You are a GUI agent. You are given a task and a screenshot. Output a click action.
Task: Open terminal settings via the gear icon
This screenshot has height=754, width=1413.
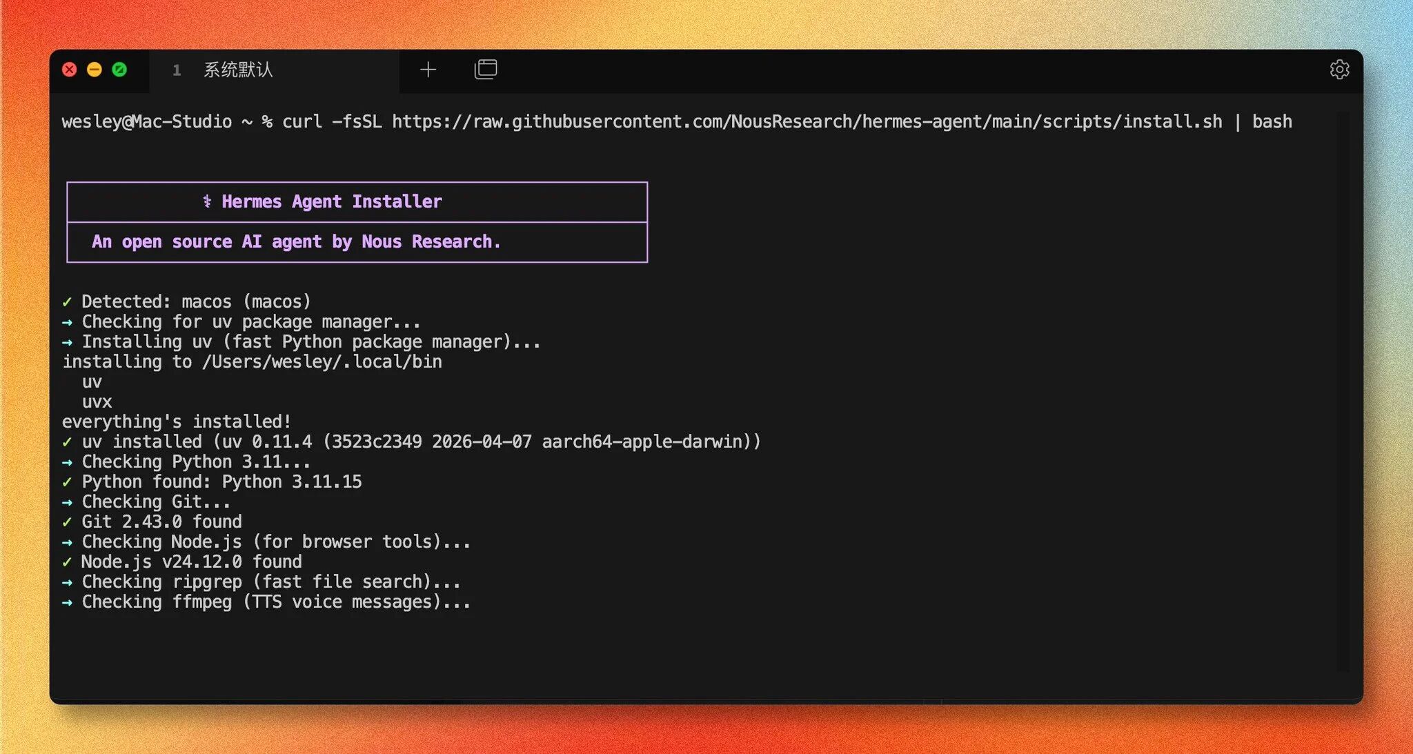click(x=1339, y=70)
